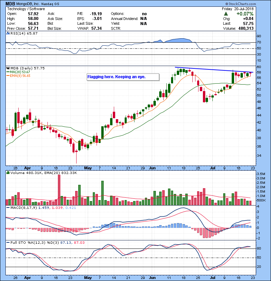Click the 'MongoDB, Inc.' company name
This screenshot has height=281, width=271.
point(27,4)
